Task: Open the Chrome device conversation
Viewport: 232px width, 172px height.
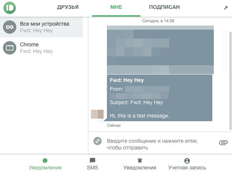Action: (x=41, y=48)
